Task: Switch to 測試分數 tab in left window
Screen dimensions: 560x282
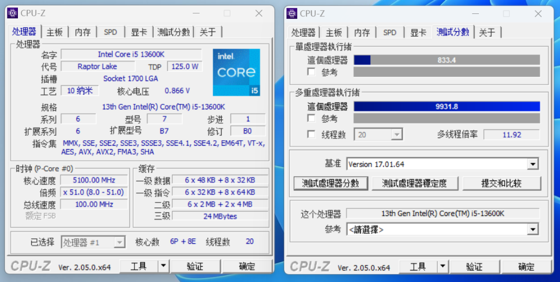Action: pyautogui.click(x=173, y=32)
